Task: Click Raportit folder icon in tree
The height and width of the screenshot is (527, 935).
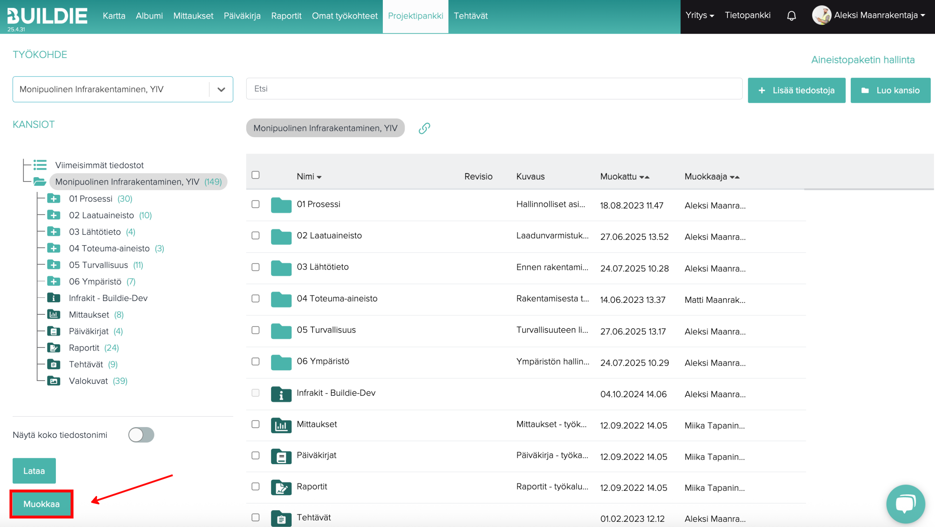Action: tap(54, 348)
